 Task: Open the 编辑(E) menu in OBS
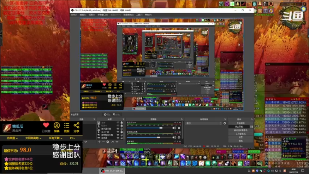83,15
